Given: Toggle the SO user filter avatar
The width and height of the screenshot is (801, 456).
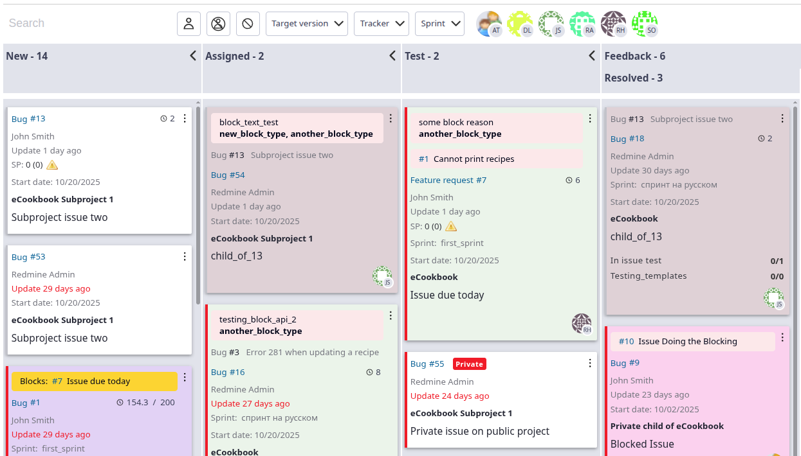Looking at the screenshot, I should click(644, 23).
